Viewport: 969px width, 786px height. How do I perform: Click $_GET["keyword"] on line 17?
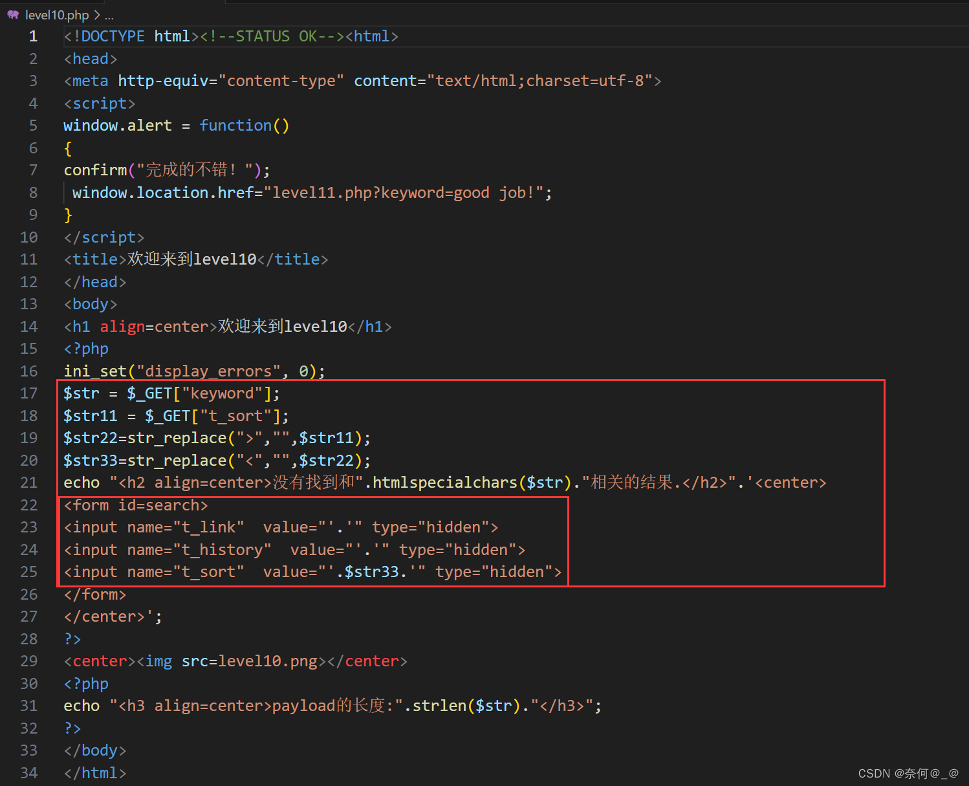[199, 393]
